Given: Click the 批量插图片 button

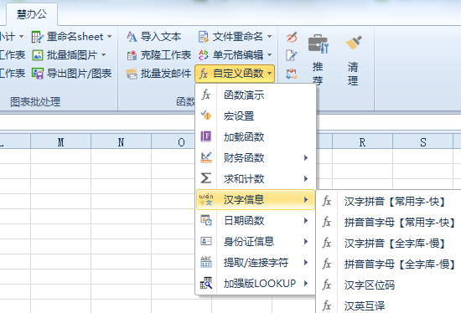Looking at the screenshot, I should (69, 55).
